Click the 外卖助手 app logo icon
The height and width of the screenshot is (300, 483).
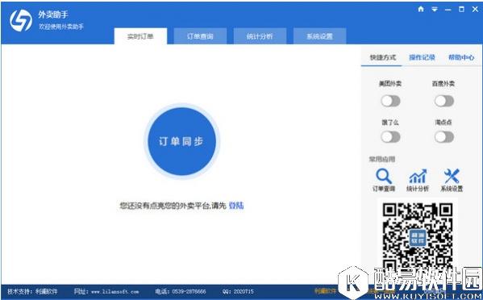[21, 20]
